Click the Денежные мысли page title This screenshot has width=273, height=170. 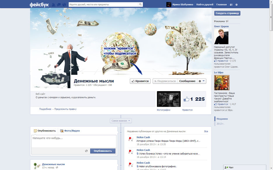pyautogui.click(x=94, y=81)
